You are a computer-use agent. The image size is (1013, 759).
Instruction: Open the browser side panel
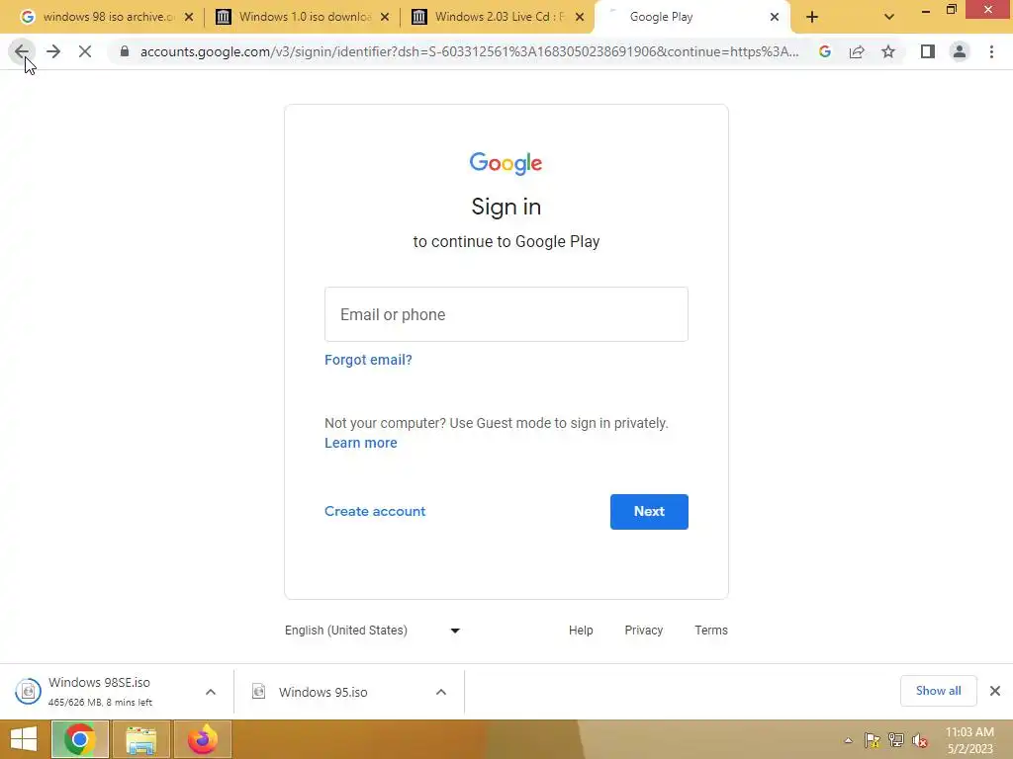tap(928, 51)
